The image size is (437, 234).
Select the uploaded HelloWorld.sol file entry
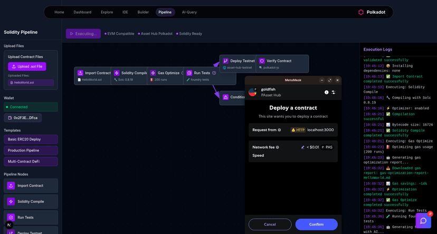tap(31, 83)
